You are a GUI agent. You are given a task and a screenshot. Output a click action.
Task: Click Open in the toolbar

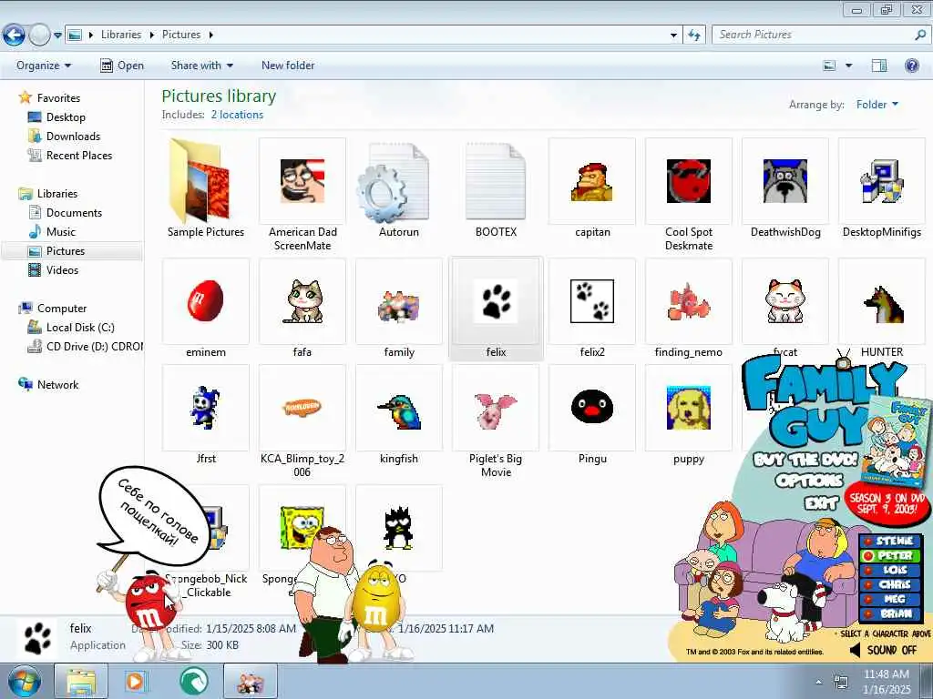[x=122, y=66]
